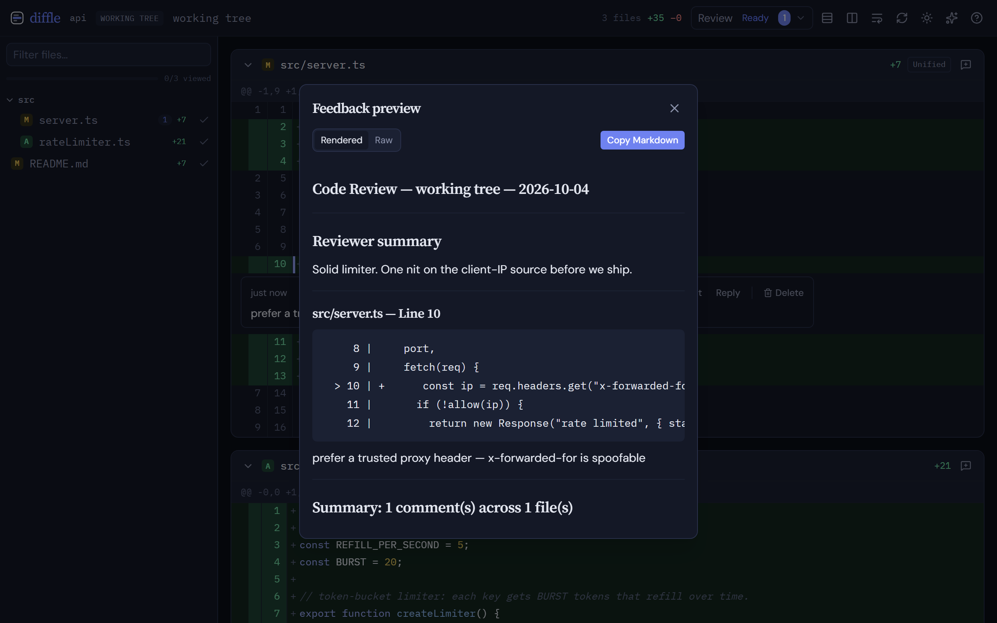The image size is (997, 623).
Task: Click the M badge beside README.md
Action: click(x=17, y=164)
